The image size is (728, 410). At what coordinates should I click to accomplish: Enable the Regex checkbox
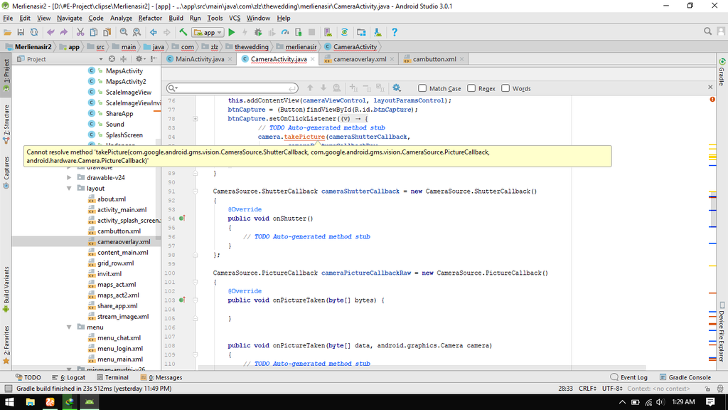(x=471, y=88)
